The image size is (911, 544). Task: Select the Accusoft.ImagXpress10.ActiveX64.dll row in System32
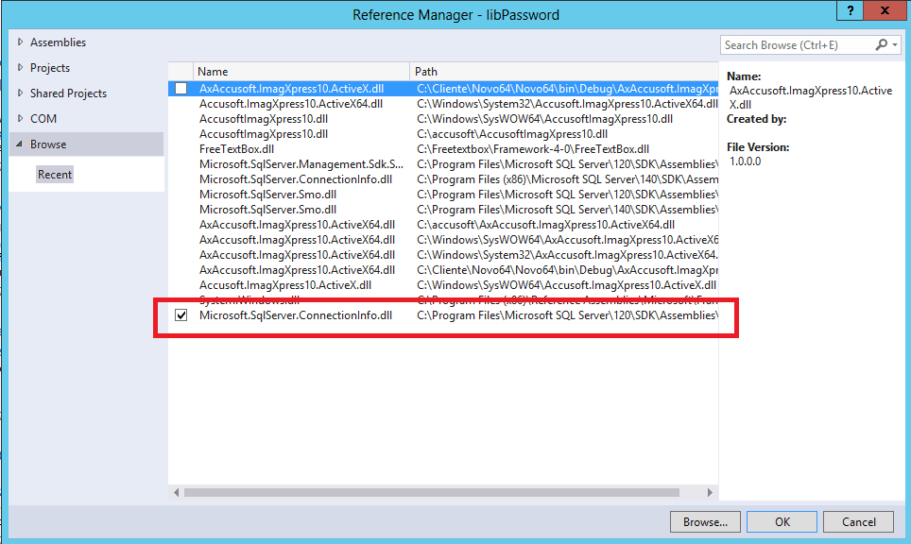point(443,104)
